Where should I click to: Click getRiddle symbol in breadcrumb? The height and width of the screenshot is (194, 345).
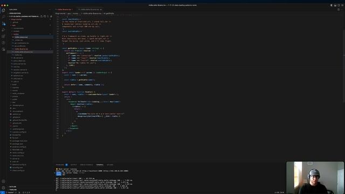(x=109, y=13)
